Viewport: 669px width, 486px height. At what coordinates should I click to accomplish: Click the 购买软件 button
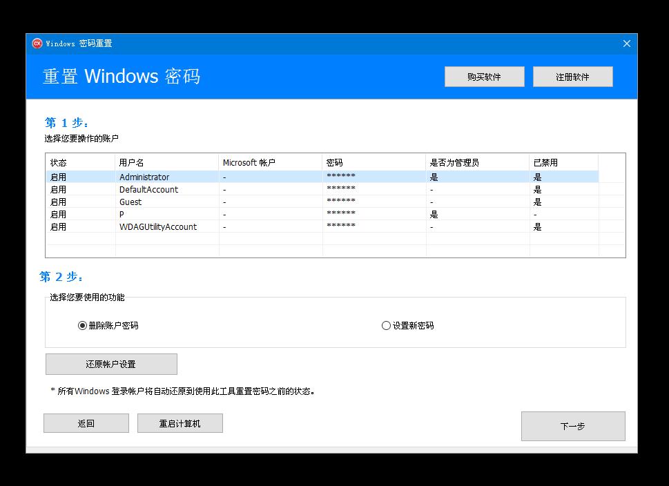(x=484, y=77)
